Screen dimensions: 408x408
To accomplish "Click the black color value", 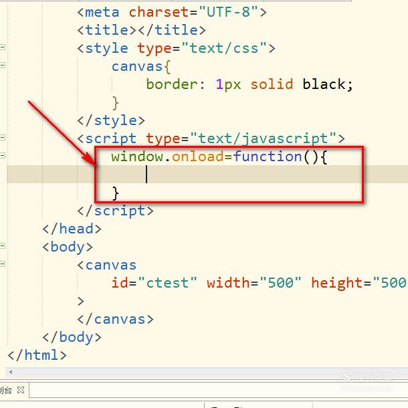I will pyautogui.click(x=324, y=84).
